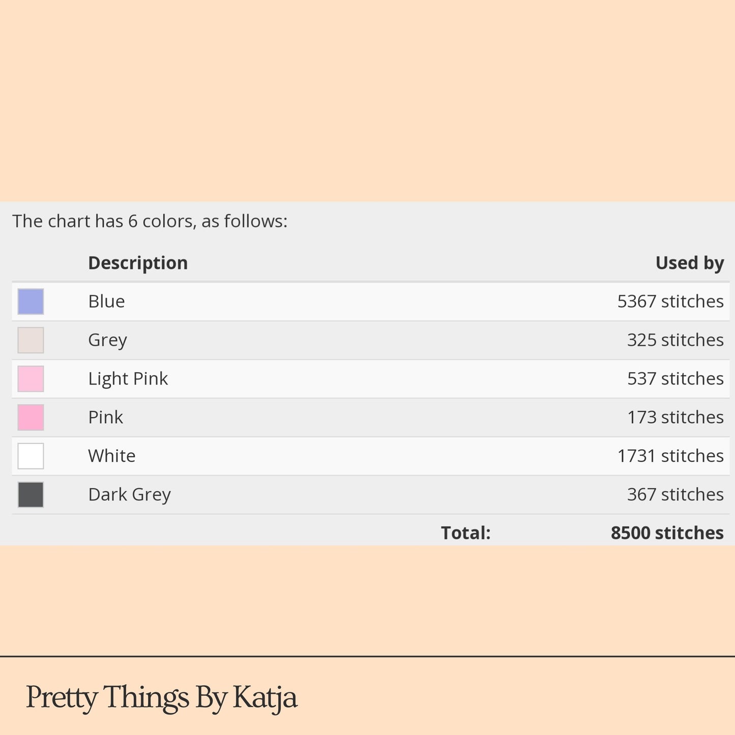
Task: Select the Blue description label
Action: (106, 301)
